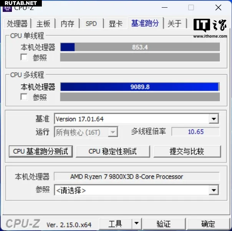Screen dimensions: 232x231
Task: Open the SPD tab
Action: click(x=91, y=24)
